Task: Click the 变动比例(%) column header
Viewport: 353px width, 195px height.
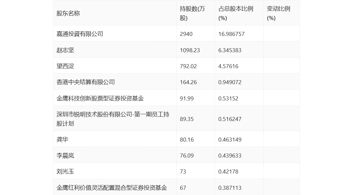Action: pyautogui.click(x=279, y=13)
